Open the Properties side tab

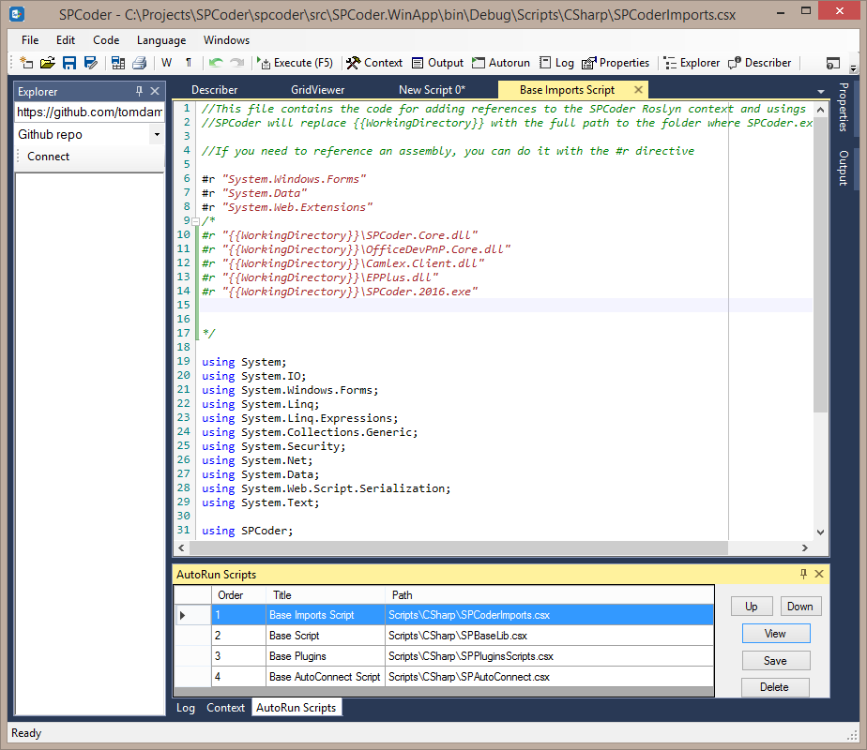(x=844, y=107)
